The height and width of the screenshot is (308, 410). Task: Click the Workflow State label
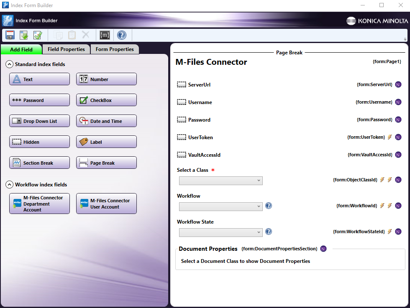(195, 222)
